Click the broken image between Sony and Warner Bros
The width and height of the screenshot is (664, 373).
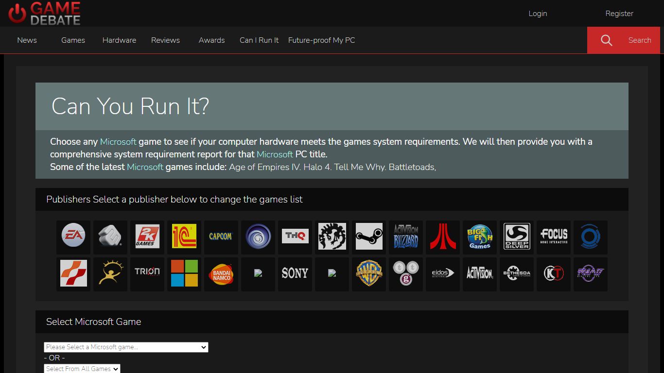point(332,273)
